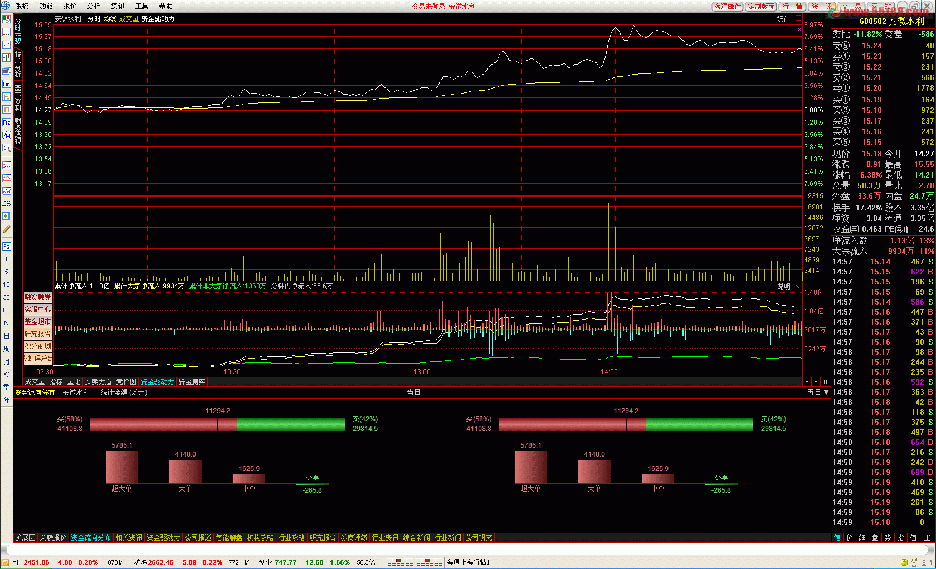Click the pencil drawing tool icon
Viewport: 936px width, 569px height.
point(7,229)
